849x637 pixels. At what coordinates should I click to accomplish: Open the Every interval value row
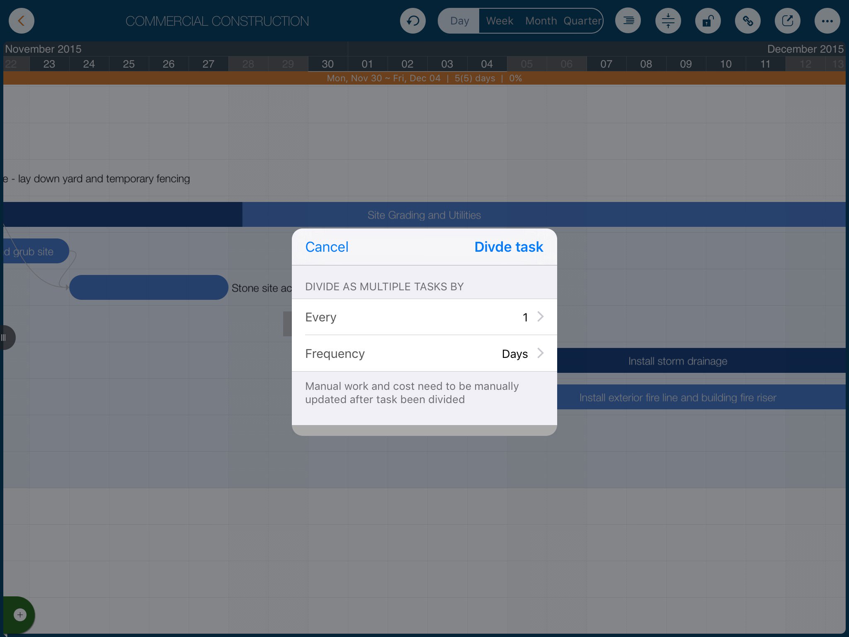(x=424, y=317)
